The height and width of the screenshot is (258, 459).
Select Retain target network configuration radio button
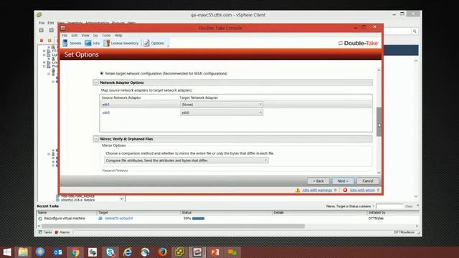tap(102, 73)
